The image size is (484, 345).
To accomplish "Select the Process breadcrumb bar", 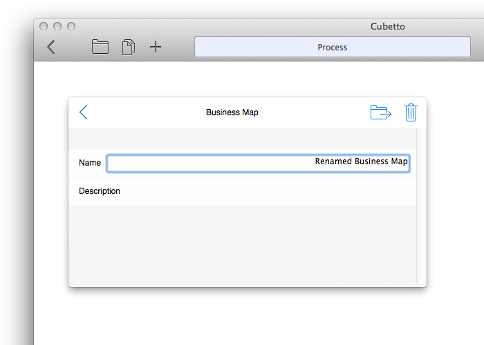I will pyautogui.click(x=333, y=47).
